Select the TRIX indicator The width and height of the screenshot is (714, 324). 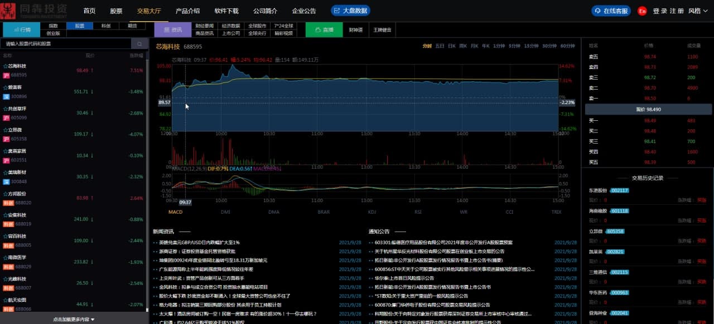(556, 212)
